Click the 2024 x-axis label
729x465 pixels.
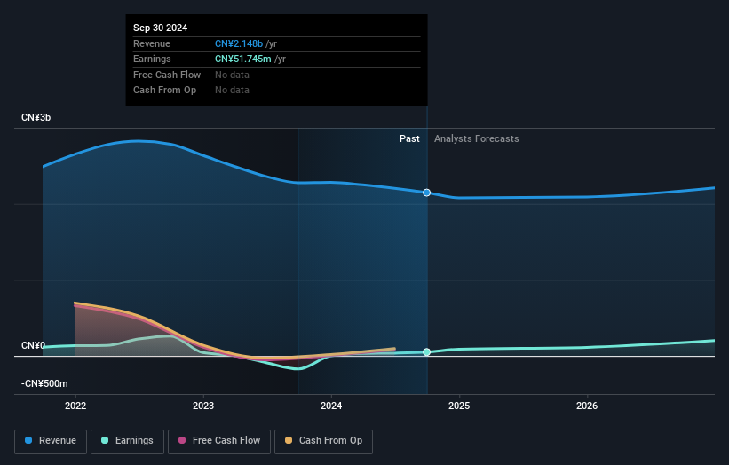[x=331, y=406]
